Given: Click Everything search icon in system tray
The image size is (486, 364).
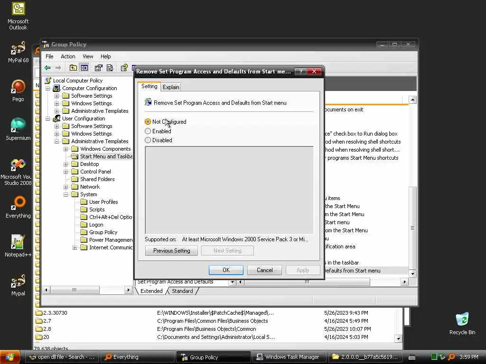Looking at the screenshot, I should click(452, 357).
